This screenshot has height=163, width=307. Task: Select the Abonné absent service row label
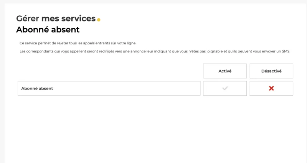(37, 88)
